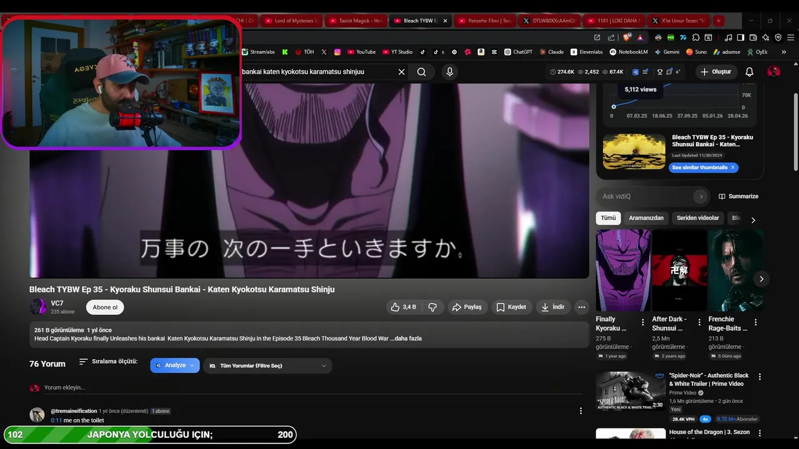
Task: Open Elevenlabs bookmark
Action: pos(587,52)
